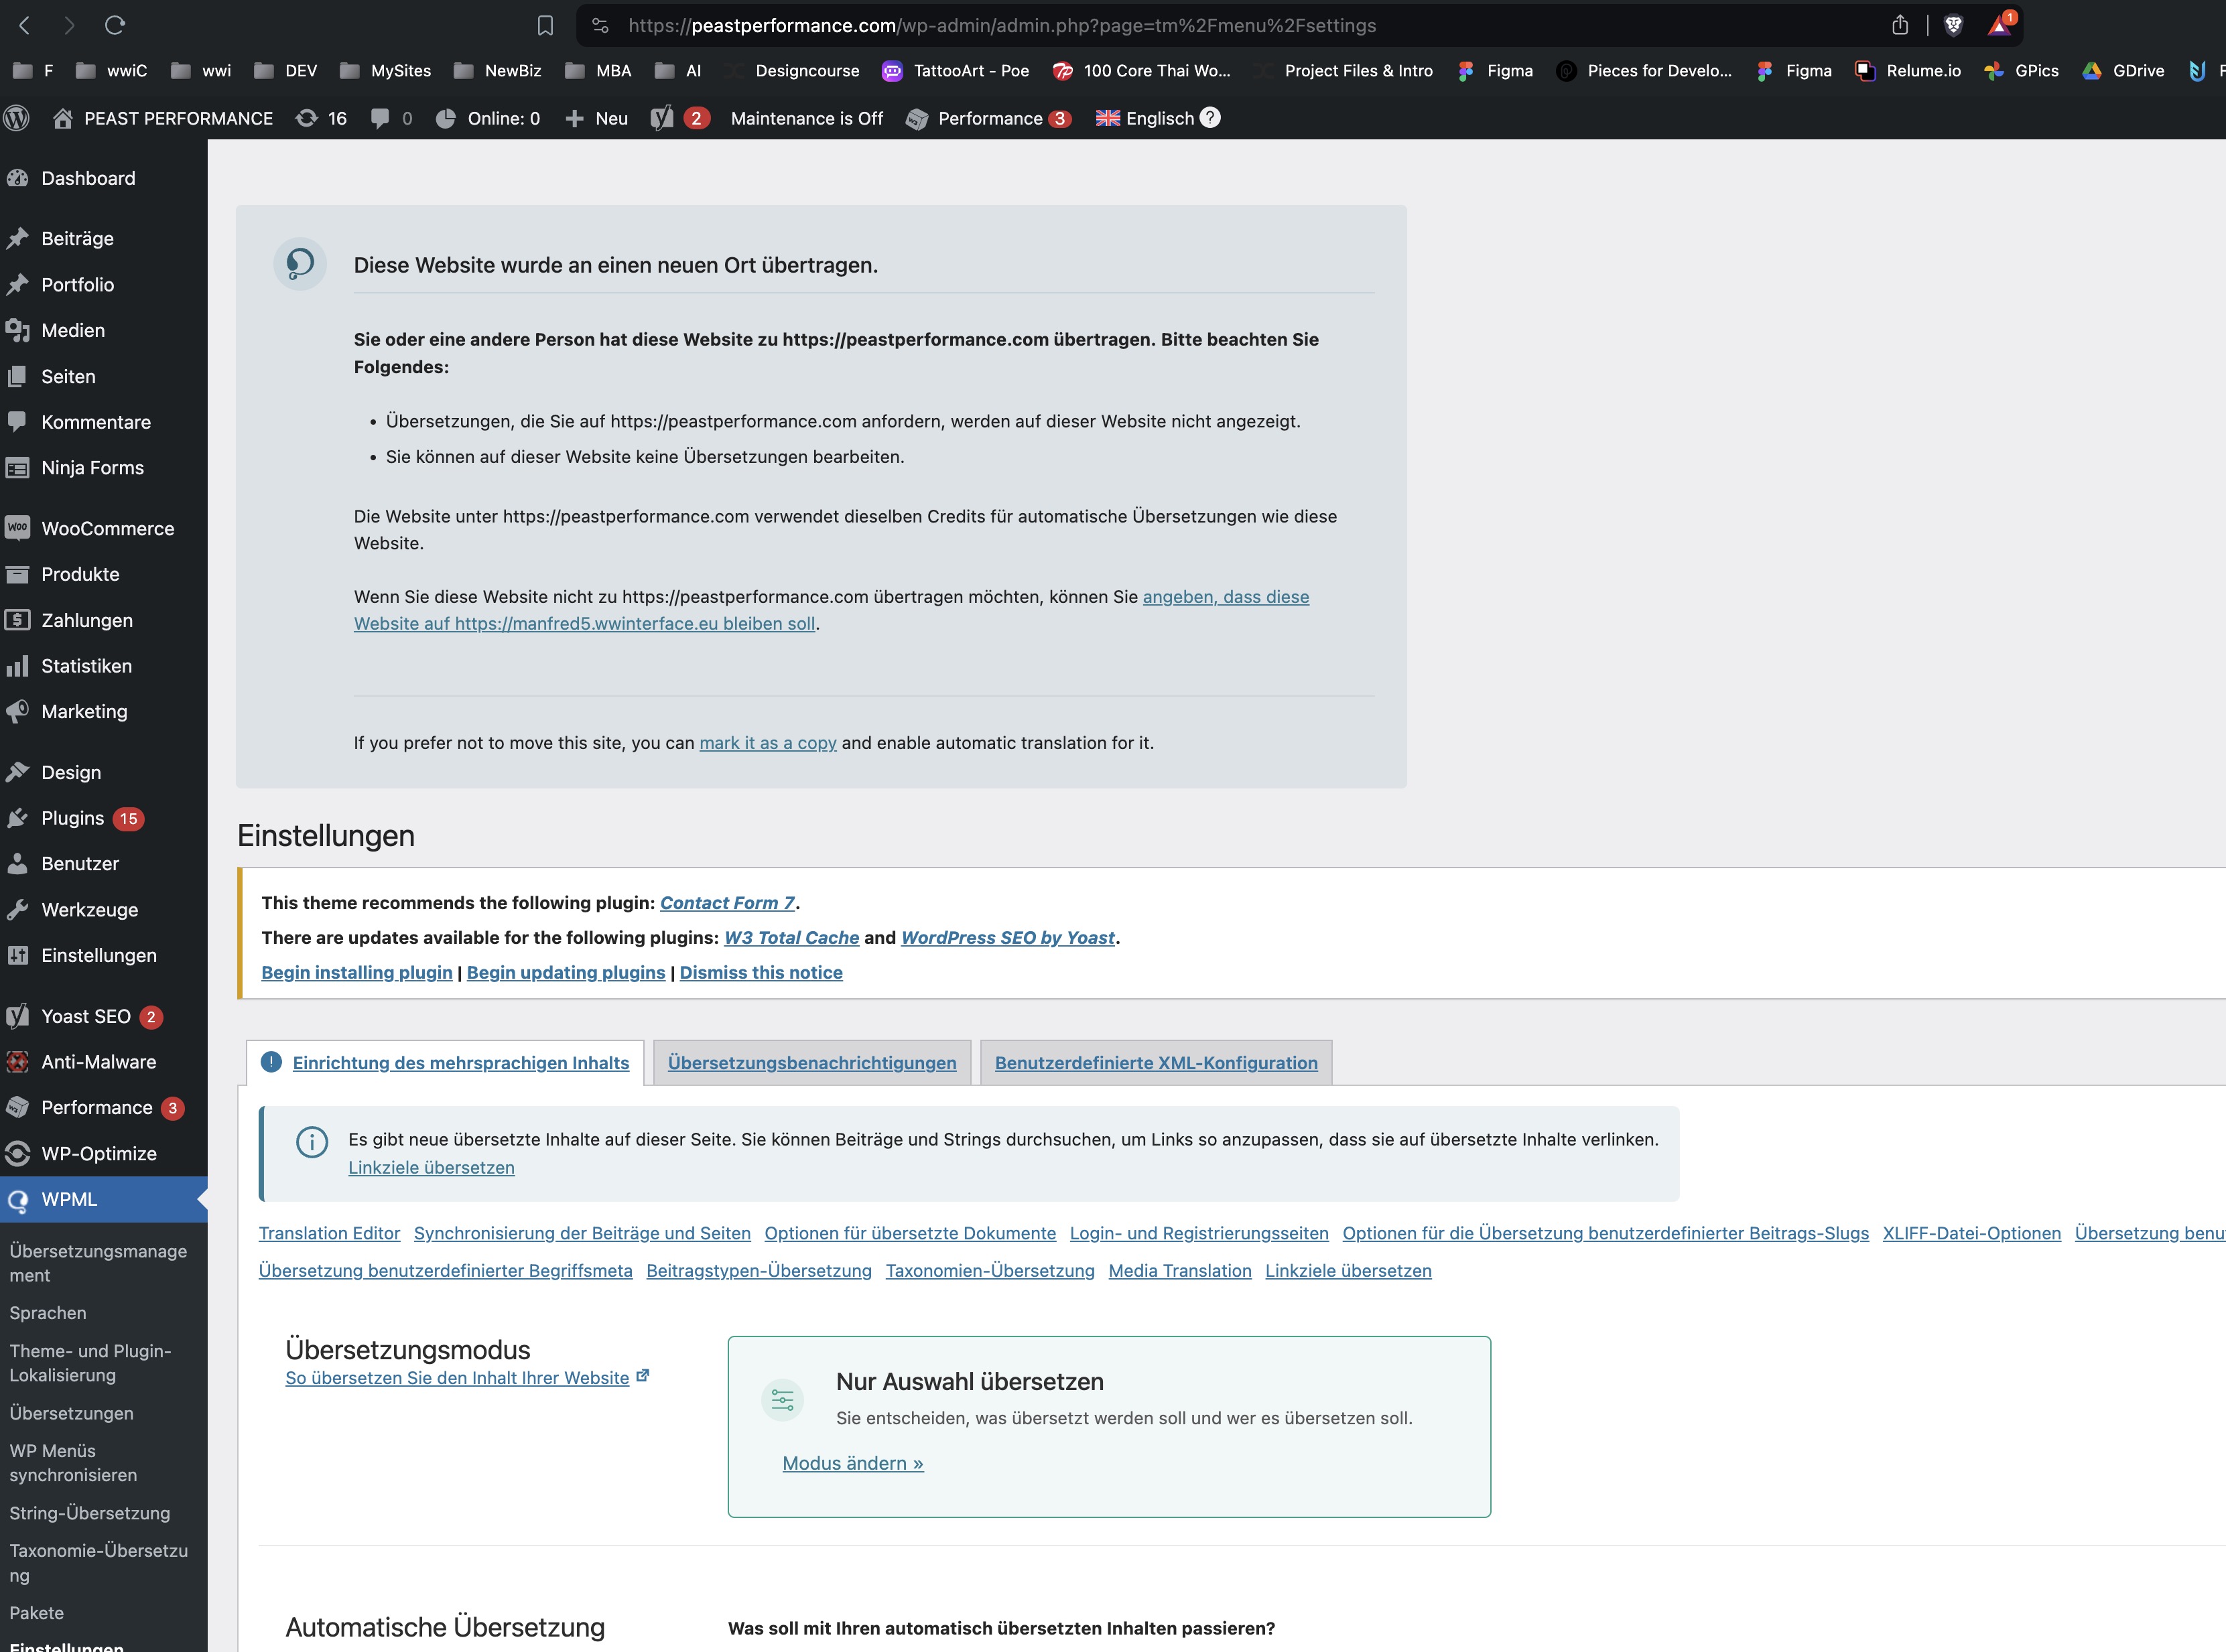Screen dimensions: 2226x1652
Task: Click Maintenance is Off in admin bar
Action: point(807,118)
